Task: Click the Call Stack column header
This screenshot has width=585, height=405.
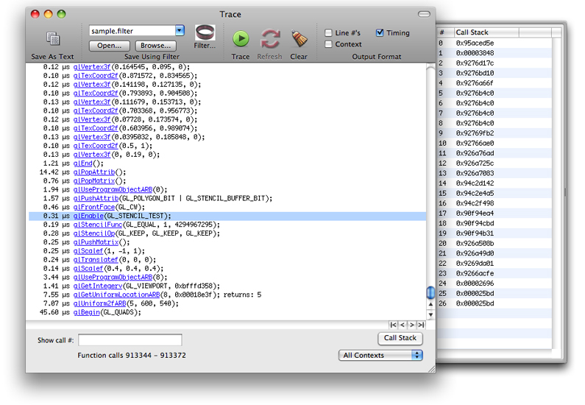Action: coord(486,32)
